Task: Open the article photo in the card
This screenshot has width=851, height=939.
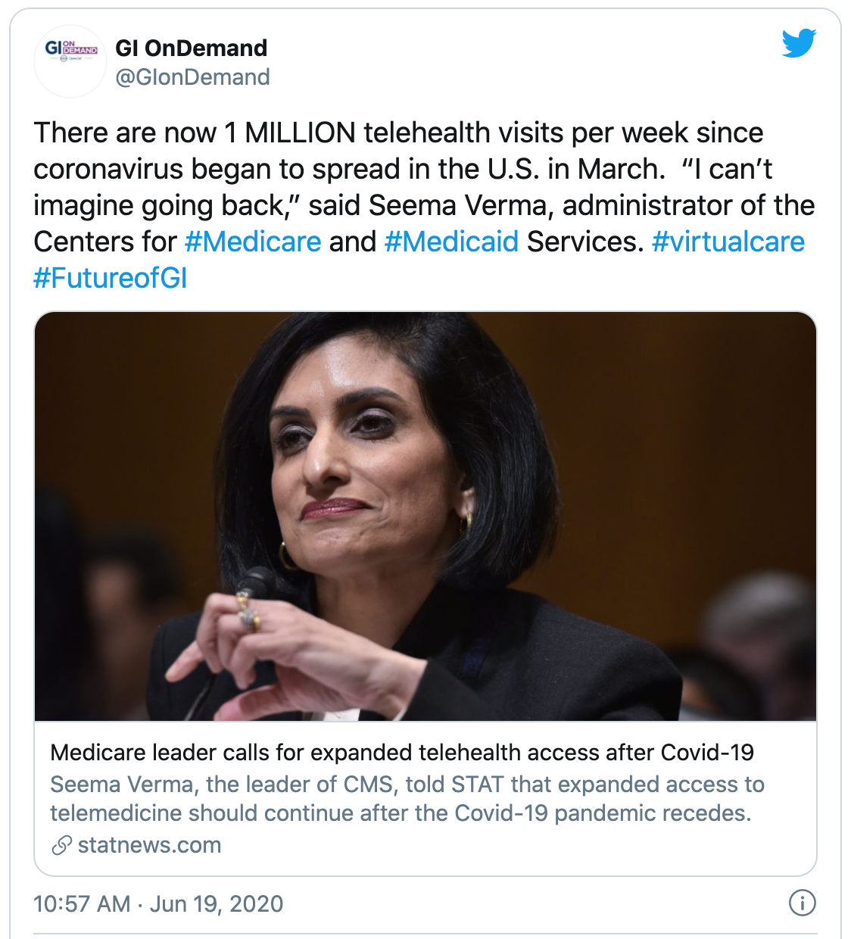Action: coord(425,515)
